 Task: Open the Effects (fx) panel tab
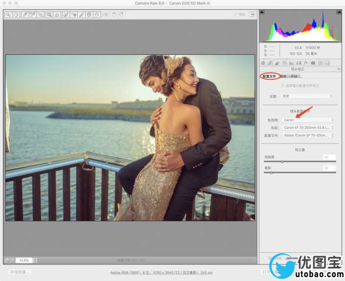[x=306, y=63]
